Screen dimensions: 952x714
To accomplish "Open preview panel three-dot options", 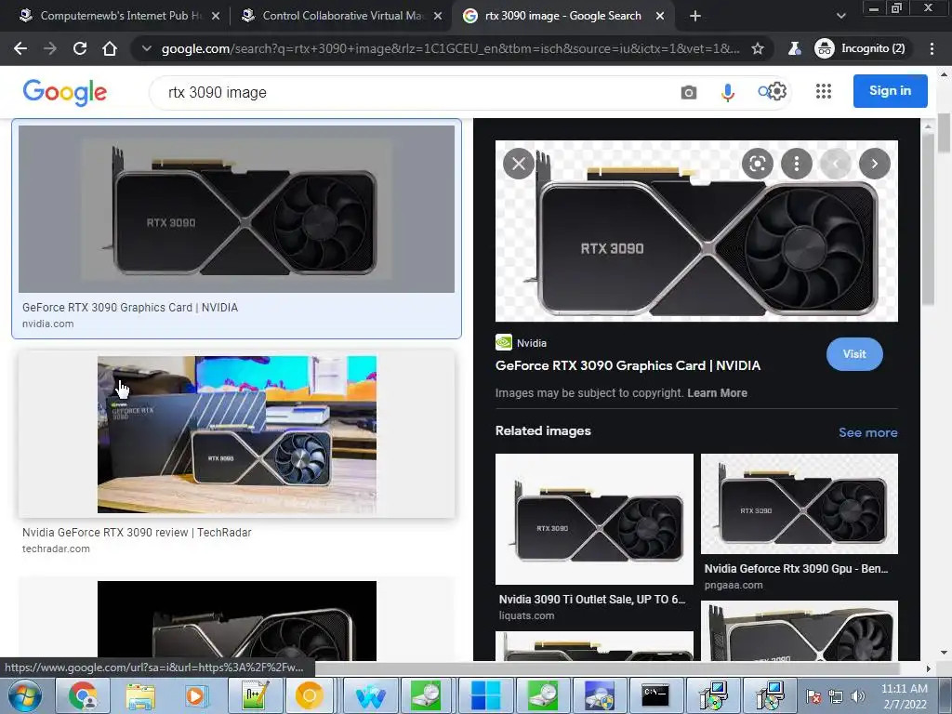I will click(797, 164).
